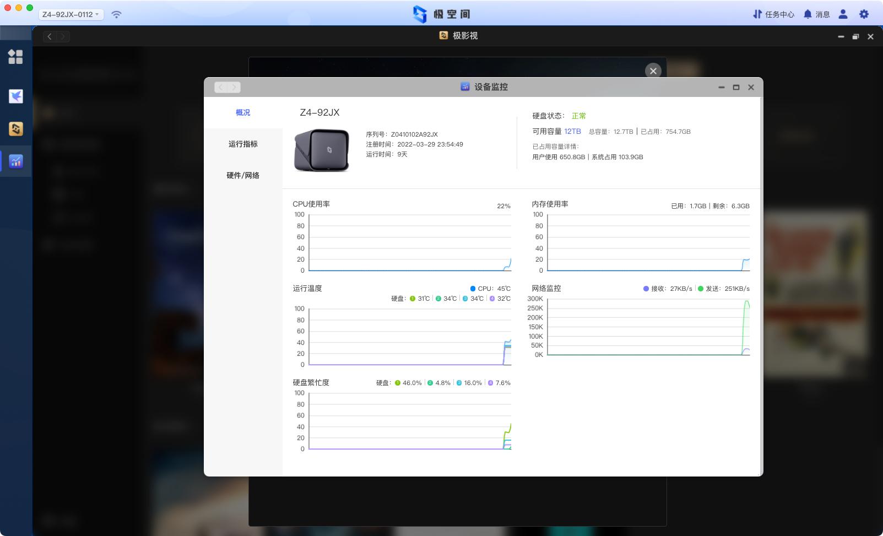Open the app grid launcher icon
This screenshot has width=883, height=536.
15,57
